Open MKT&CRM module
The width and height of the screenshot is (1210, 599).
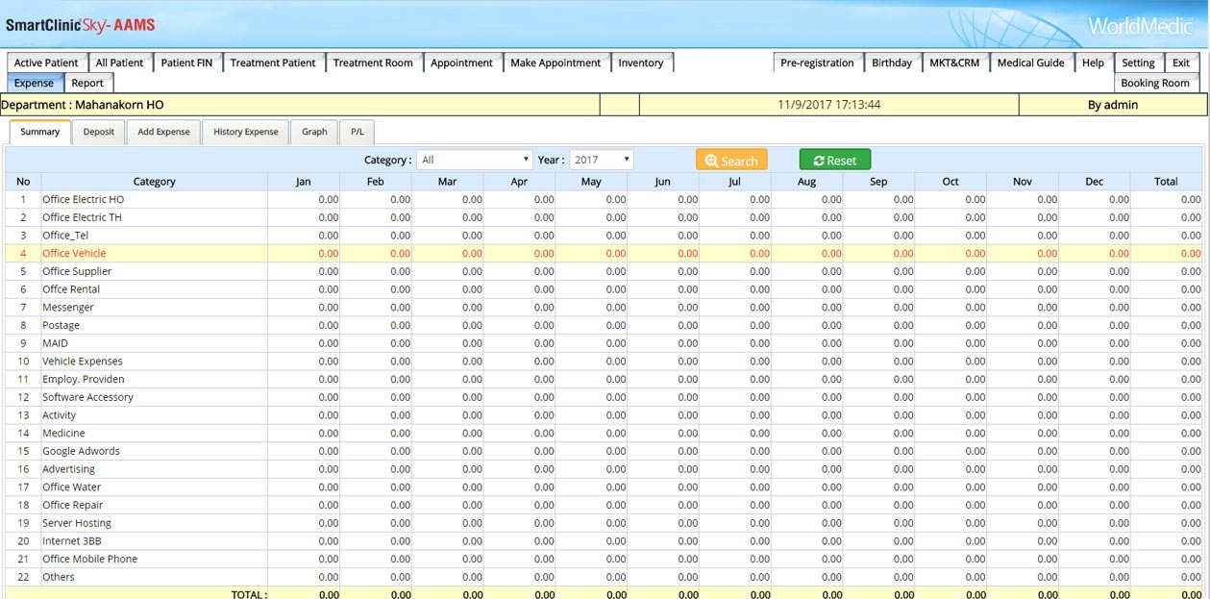tap(954, 62)
